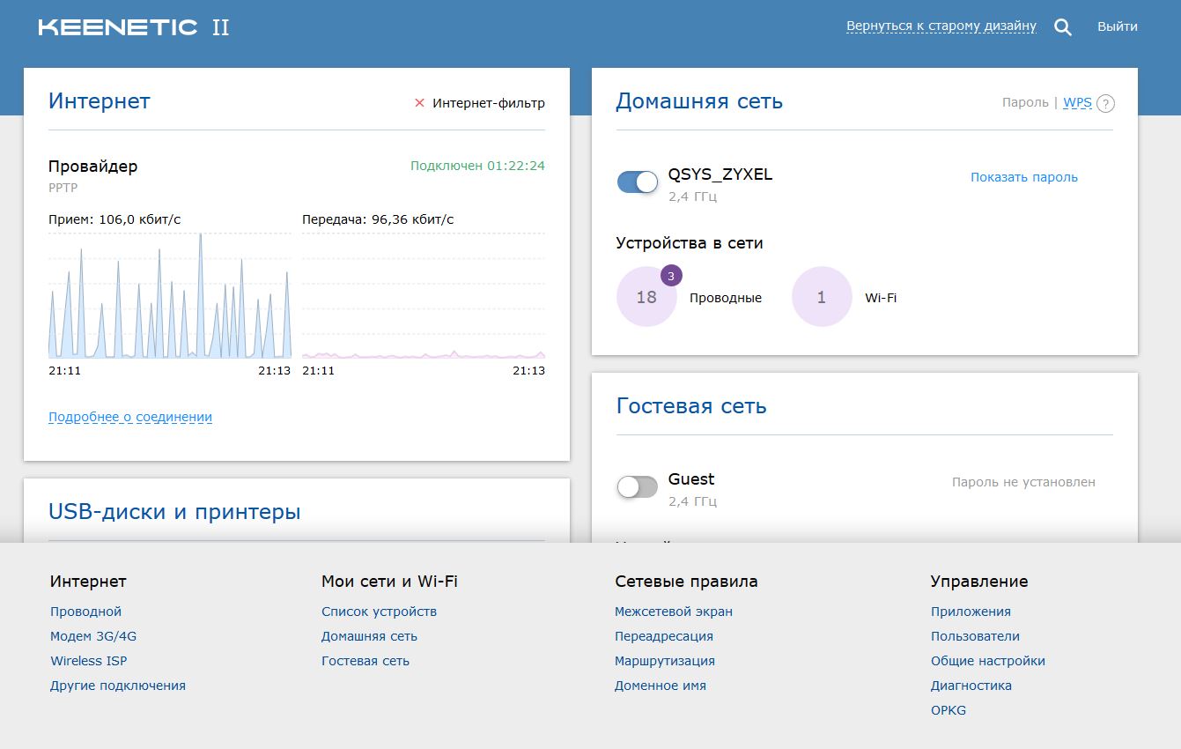
Task: Click the Провайдер connection name
Action: coord(92,166)
